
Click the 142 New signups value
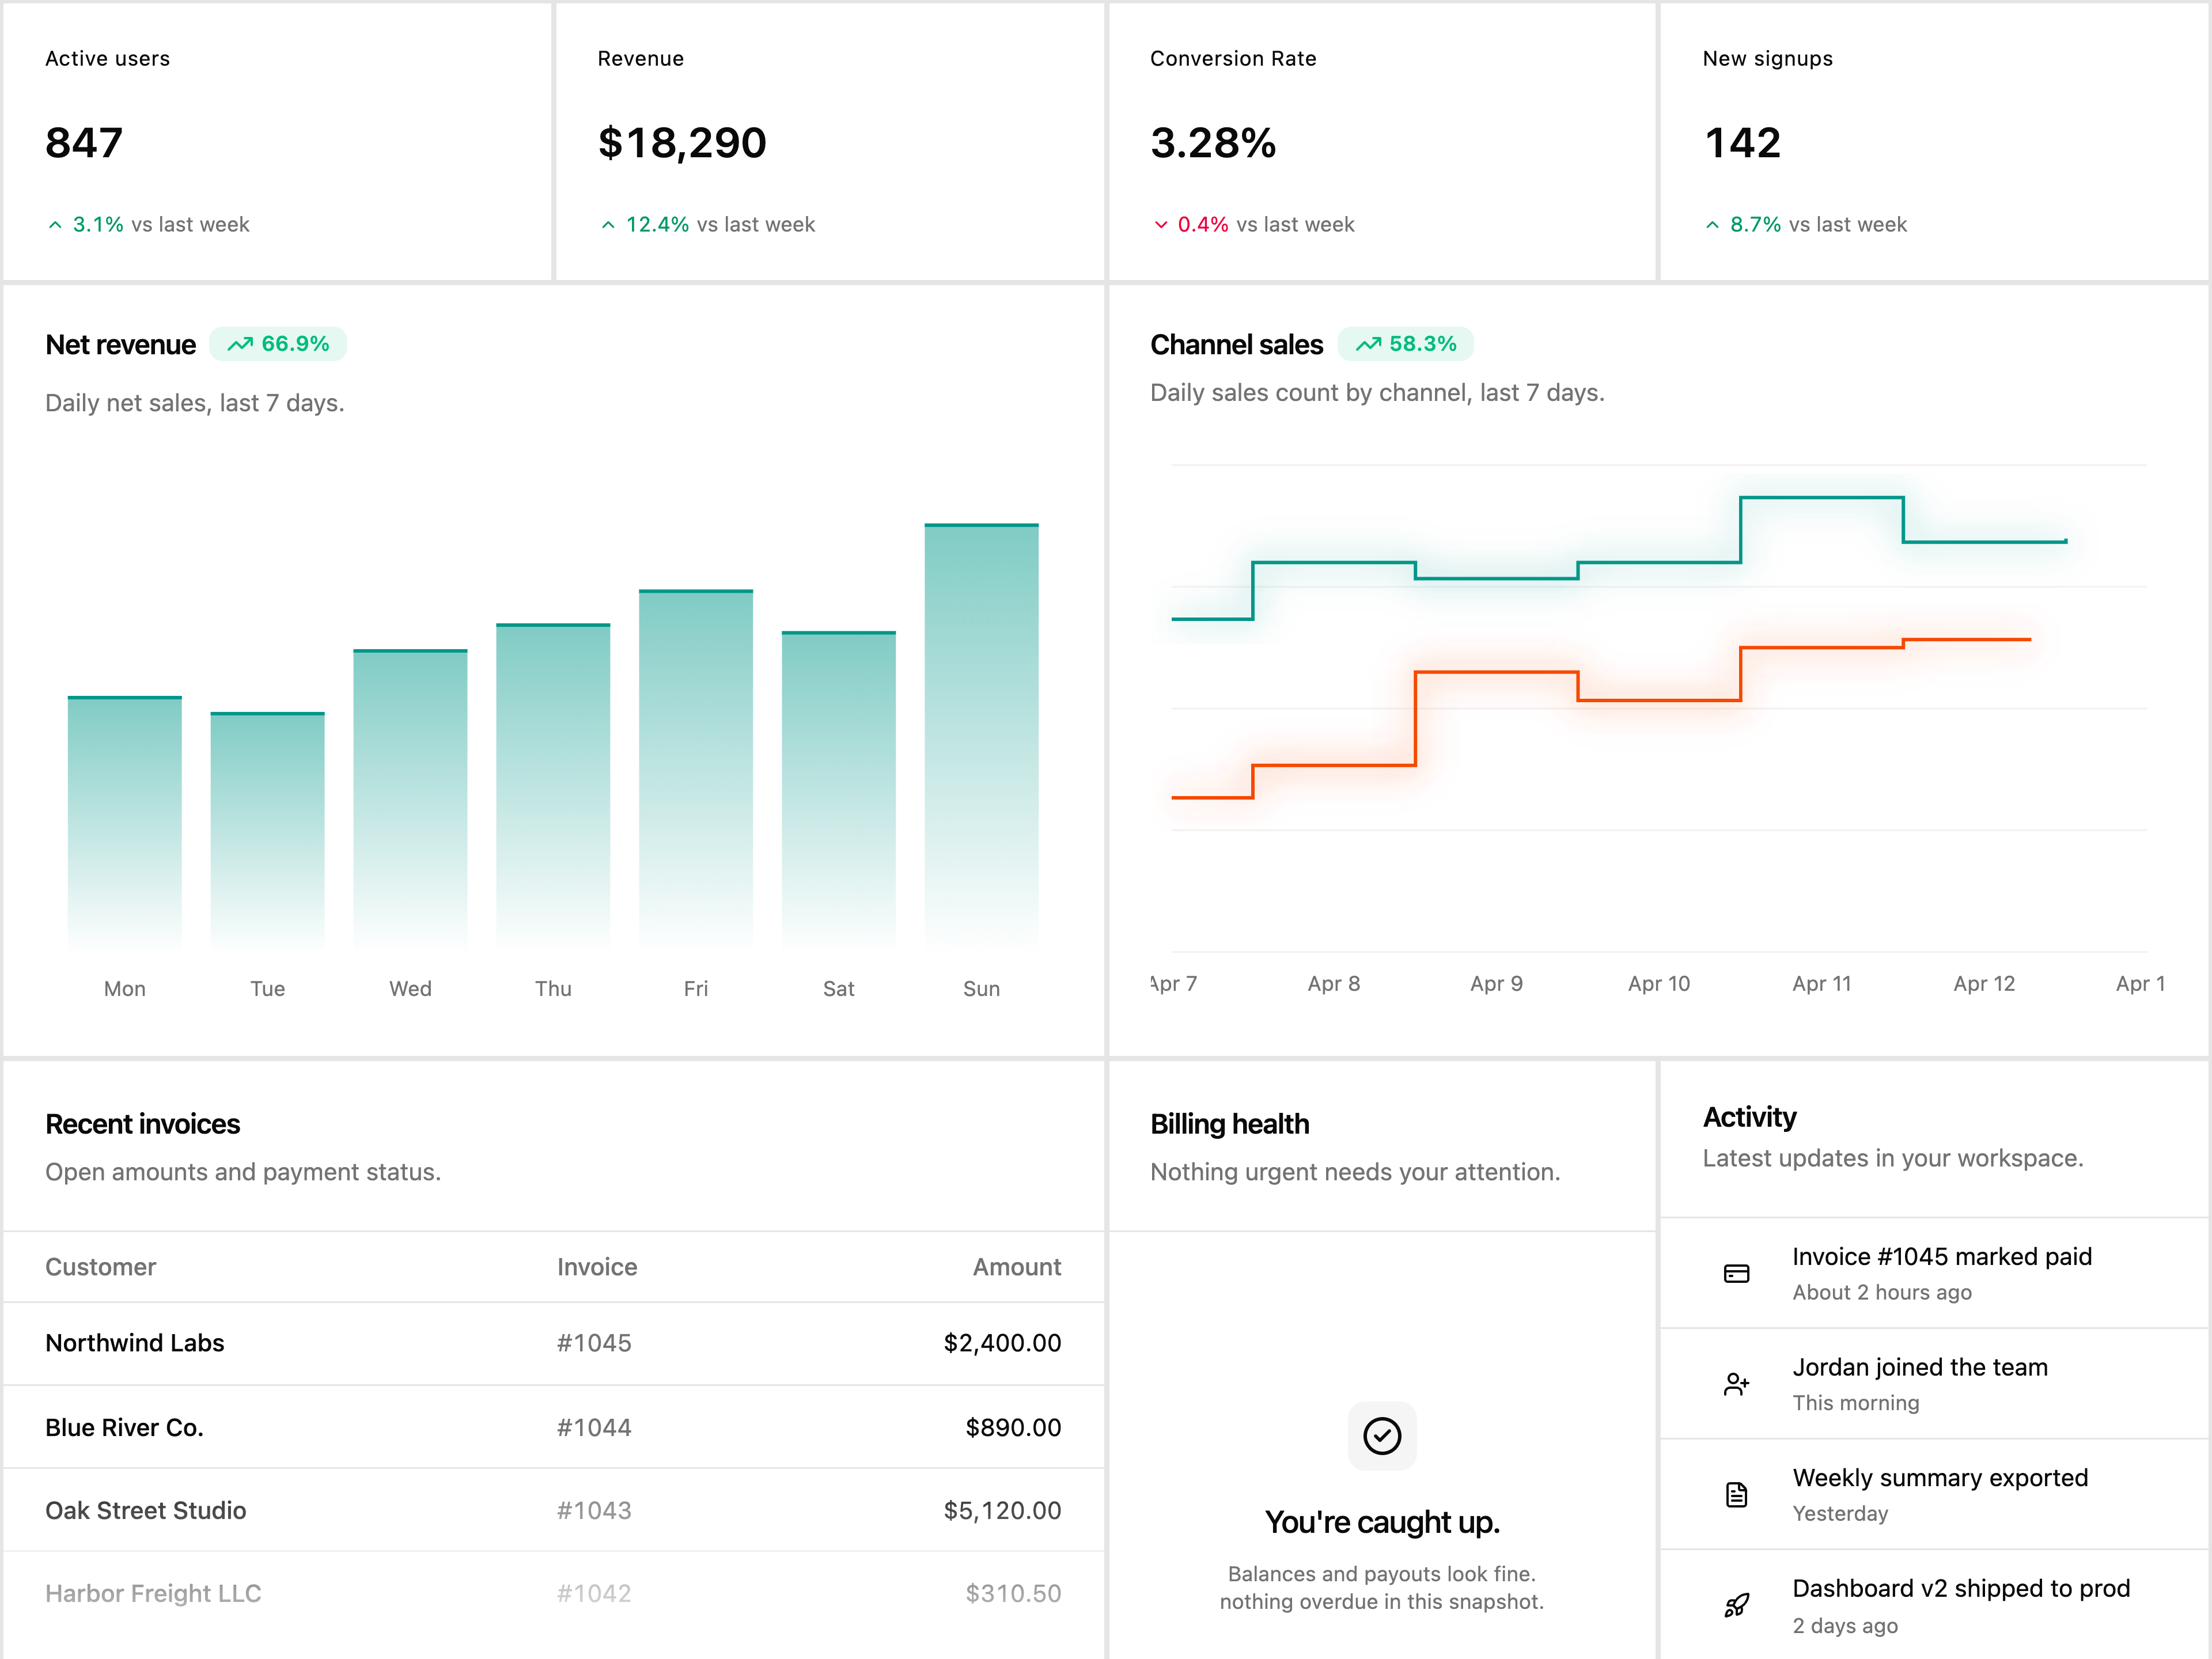(x=1743, y=143)
